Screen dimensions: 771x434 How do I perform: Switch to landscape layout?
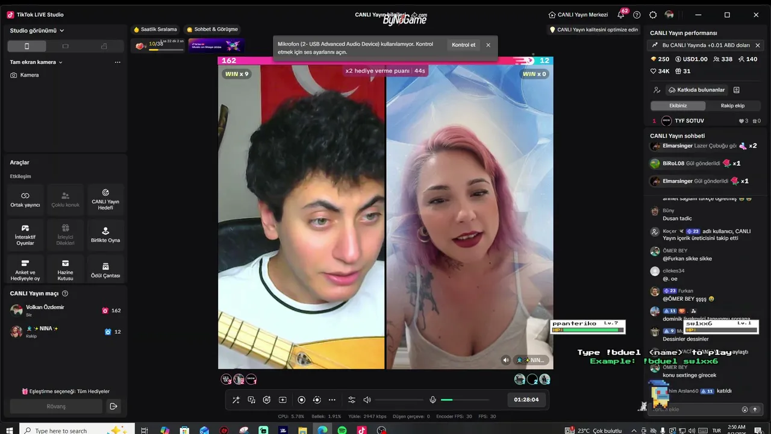tap(65, 46)
